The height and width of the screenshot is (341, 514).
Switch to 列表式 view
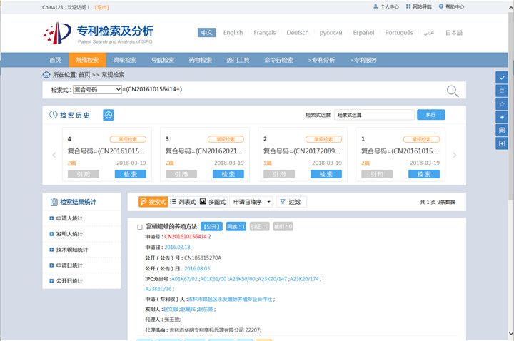(183, 202)
